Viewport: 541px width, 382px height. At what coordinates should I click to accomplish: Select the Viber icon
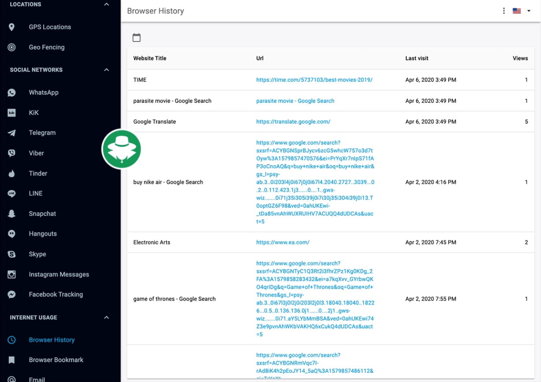[x=12, y=153]
